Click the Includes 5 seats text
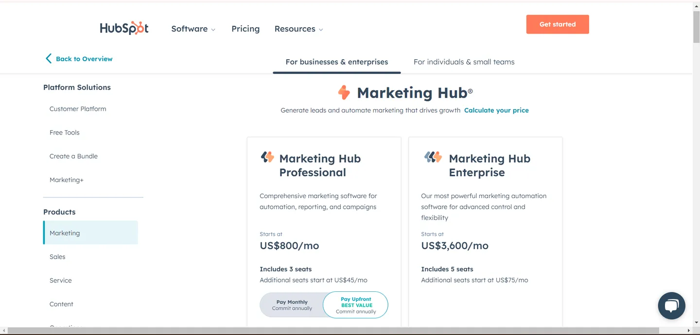 click(447, 269)
